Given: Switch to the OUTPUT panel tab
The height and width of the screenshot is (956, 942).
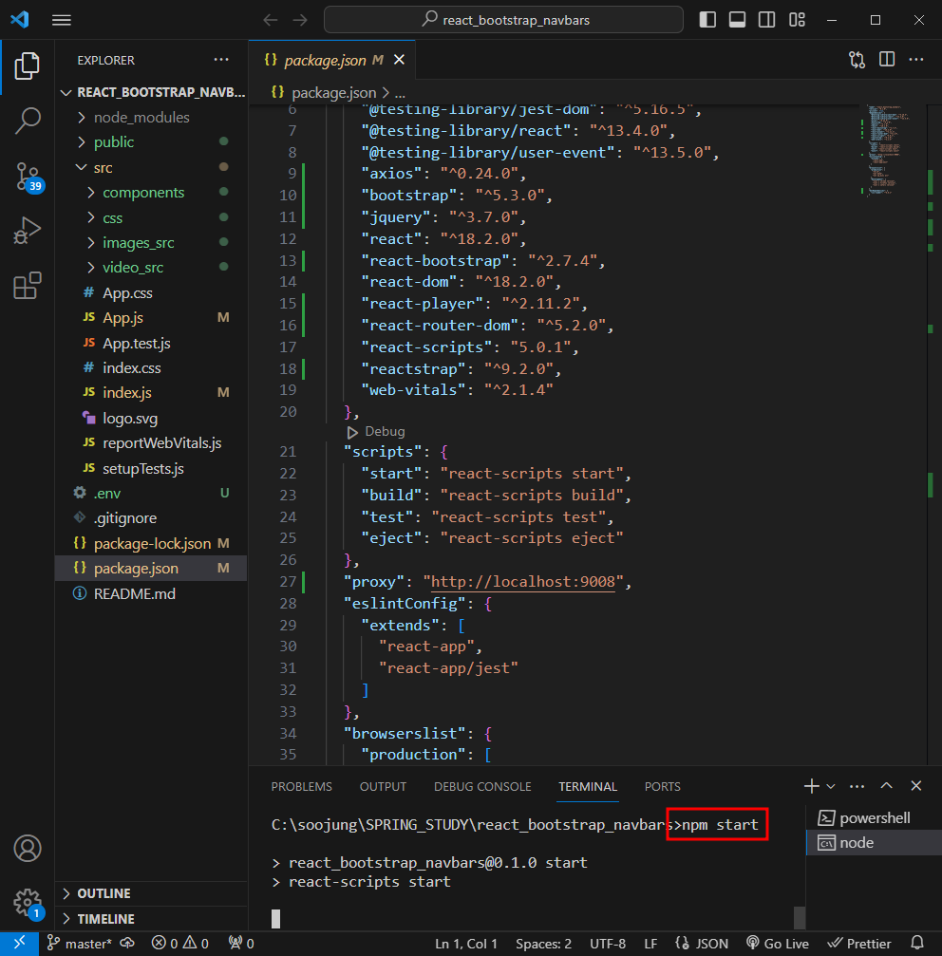Looking at the screenshot, I should point(383,786).
